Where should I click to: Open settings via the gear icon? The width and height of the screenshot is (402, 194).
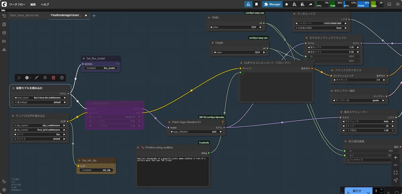4,190
